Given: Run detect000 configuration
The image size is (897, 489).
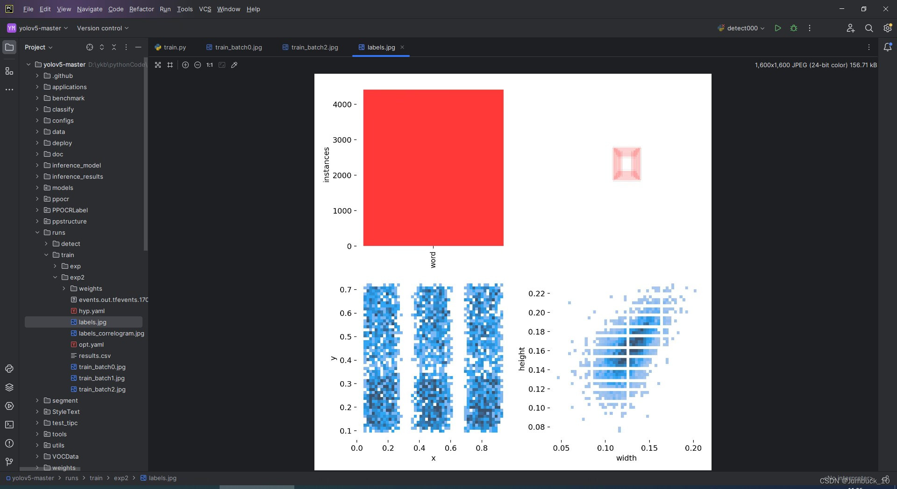Looking at the screenshot, I should 778,28.
